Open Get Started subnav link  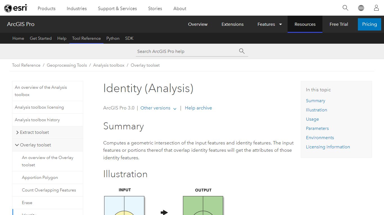(41, 38)
